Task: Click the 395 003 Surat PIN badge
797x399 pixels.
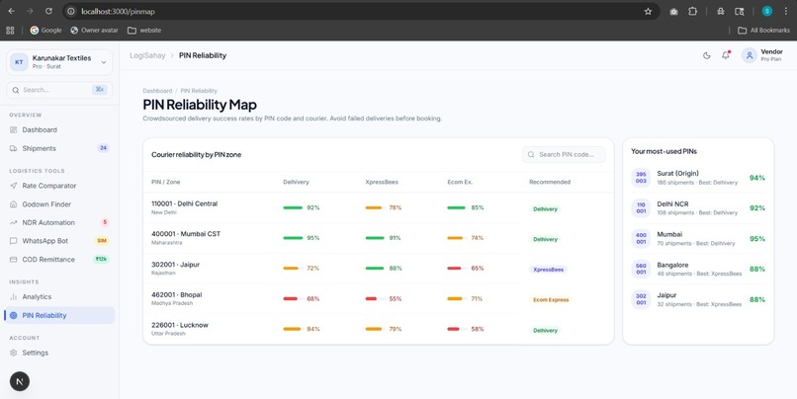Action: [641, 178]
